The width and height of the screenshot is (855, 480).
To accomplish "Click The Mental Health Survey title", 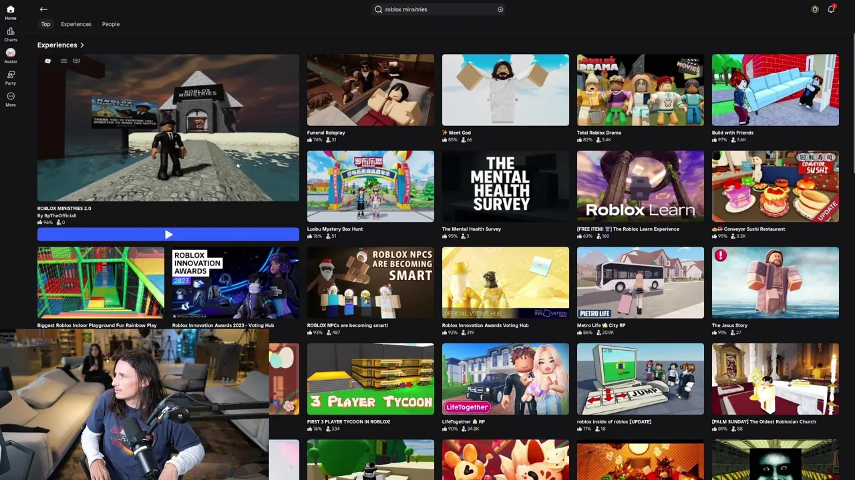I will [472, 229].
